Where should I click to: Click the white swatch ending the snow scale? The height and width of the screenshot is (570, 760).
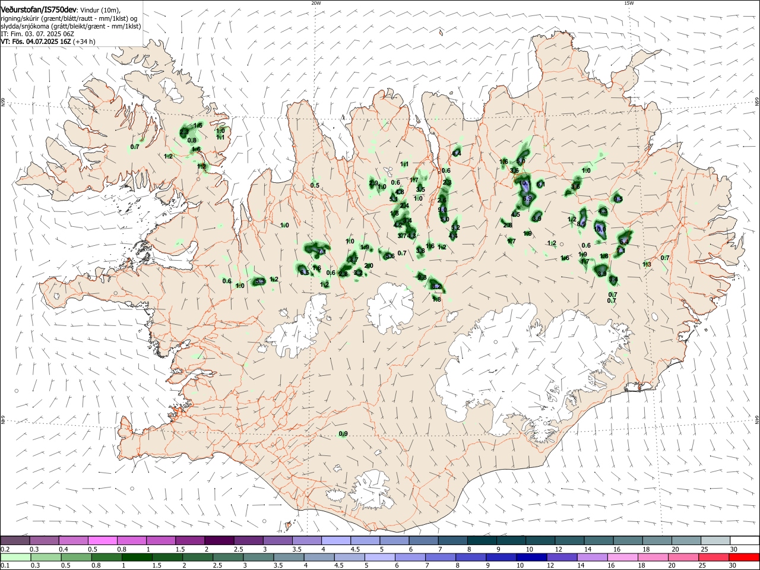coord(745,540)
